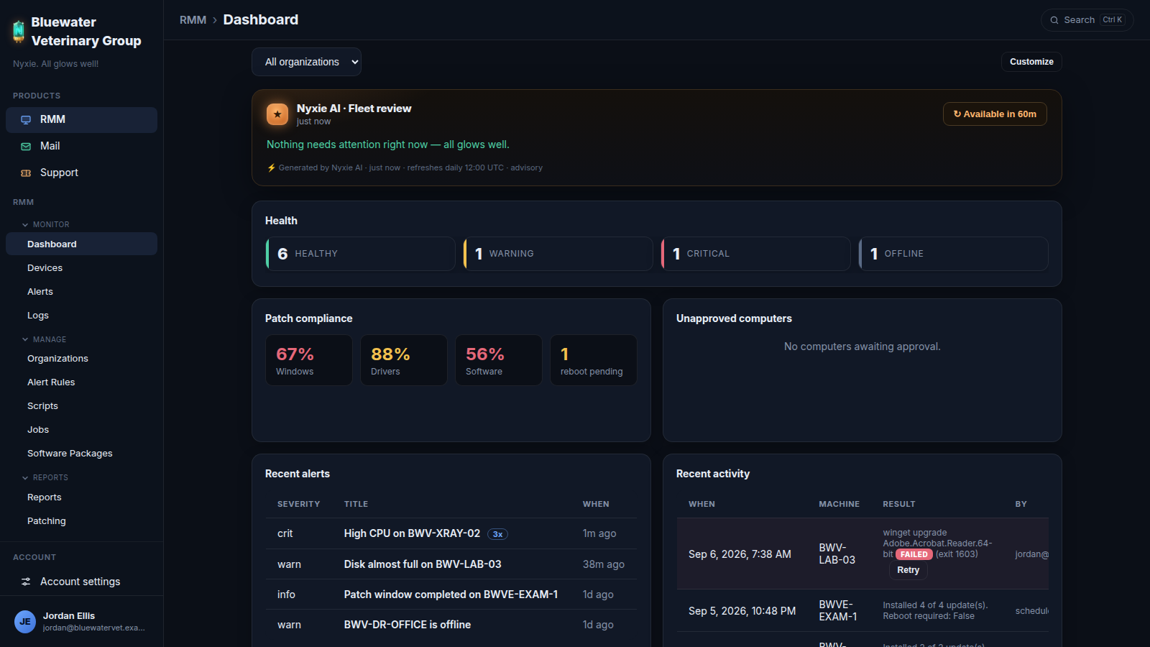The image size is (1150, 647).
Task: Select the Critical devices card
Action: (x=755, y=254)
